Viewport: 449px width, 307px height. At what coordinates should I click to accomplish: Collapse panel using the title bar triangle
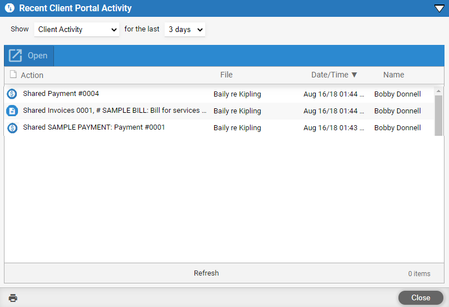pos(439,8)
